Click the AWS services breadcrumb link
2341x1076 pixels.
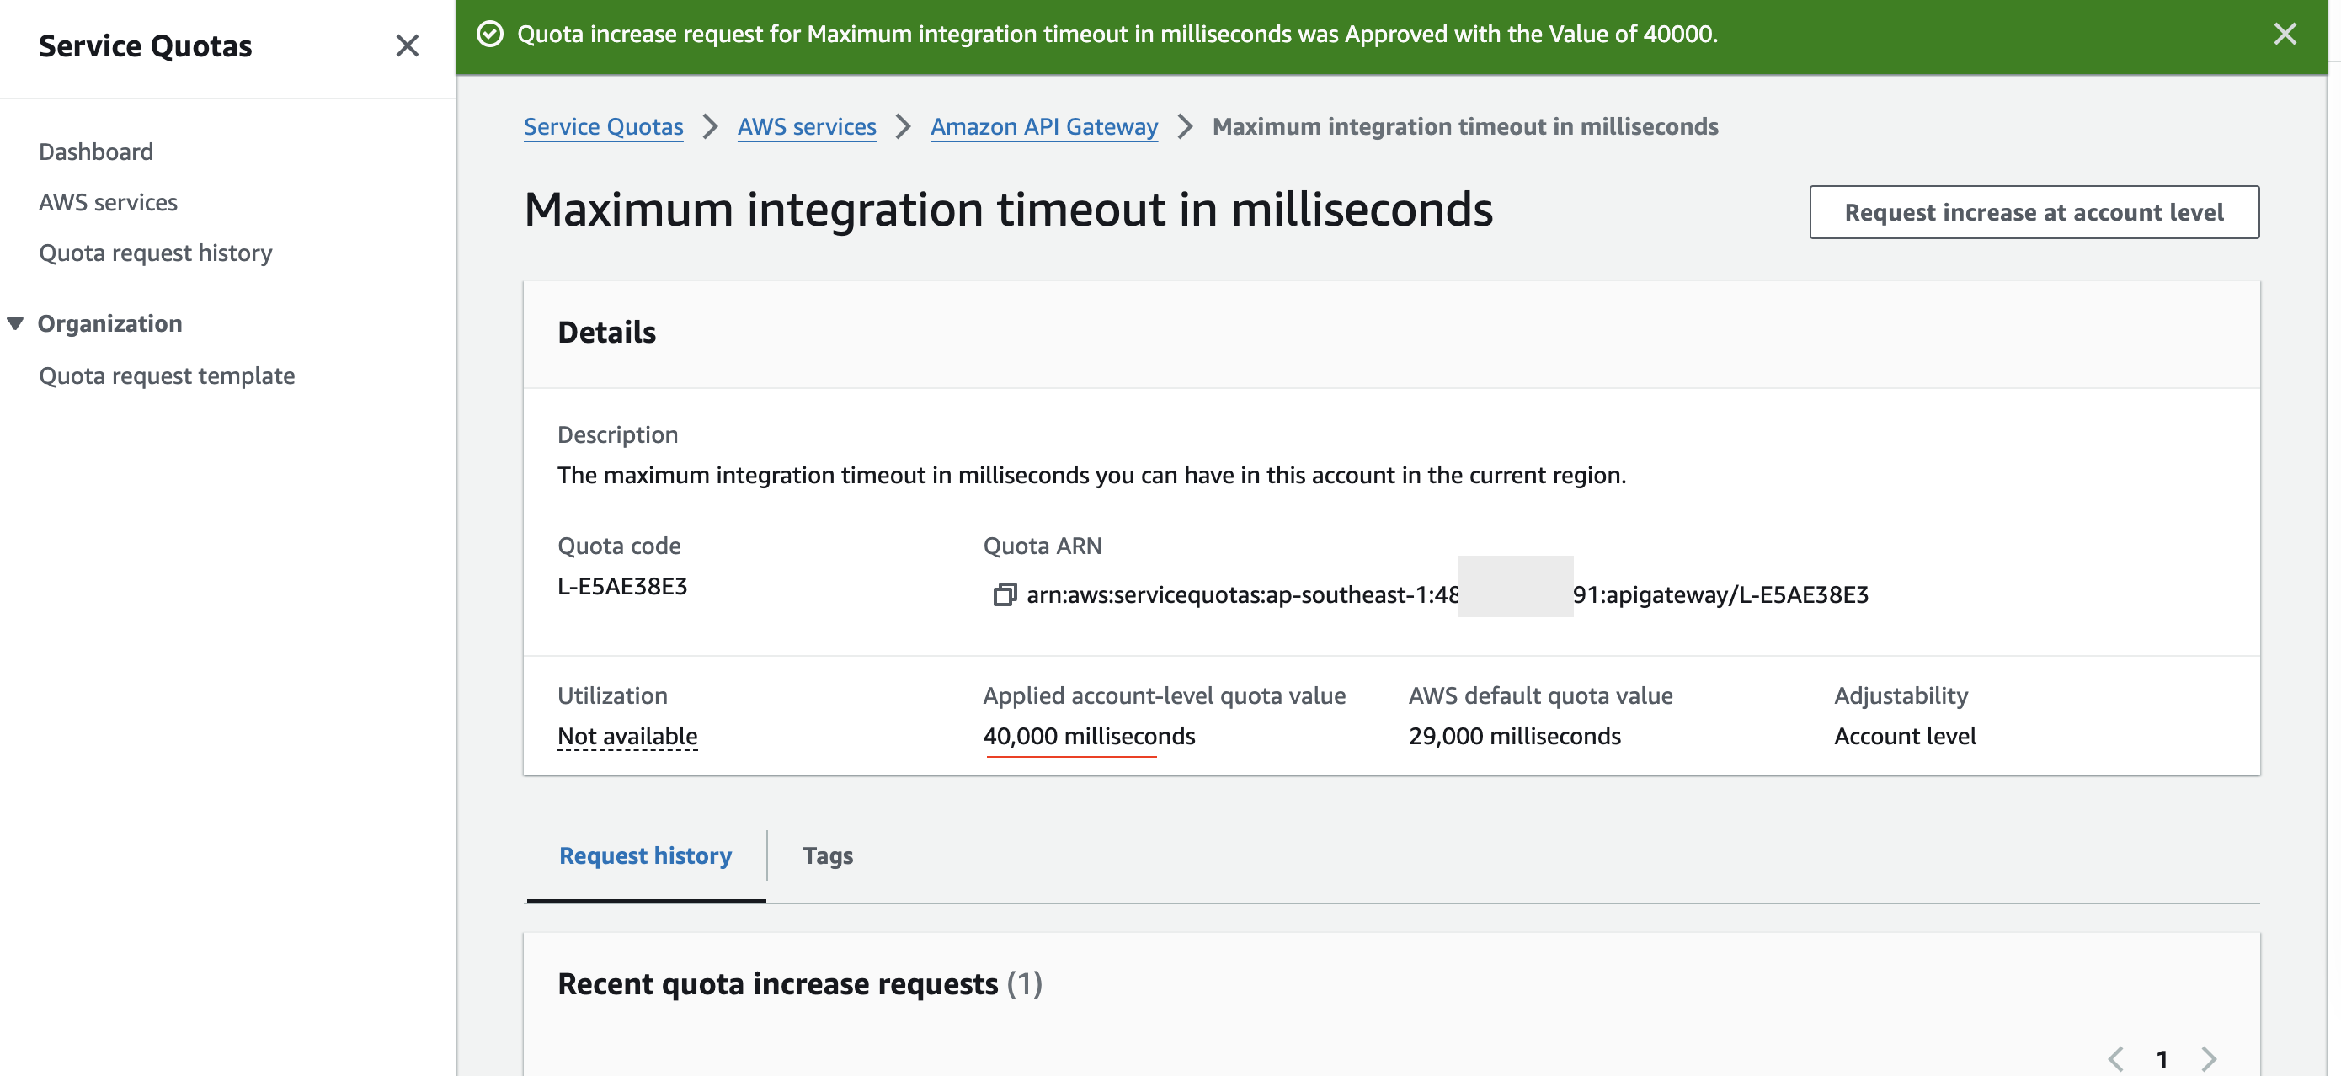806,126
